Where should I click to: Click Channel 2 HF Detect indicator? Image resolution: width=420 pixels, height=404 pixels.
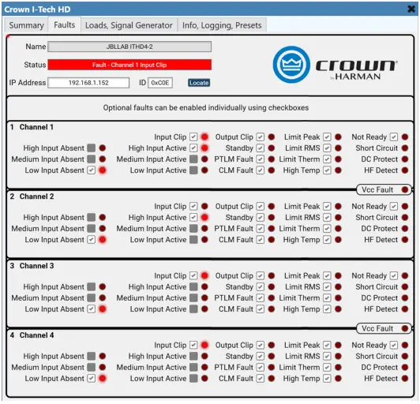pos(405,240)
